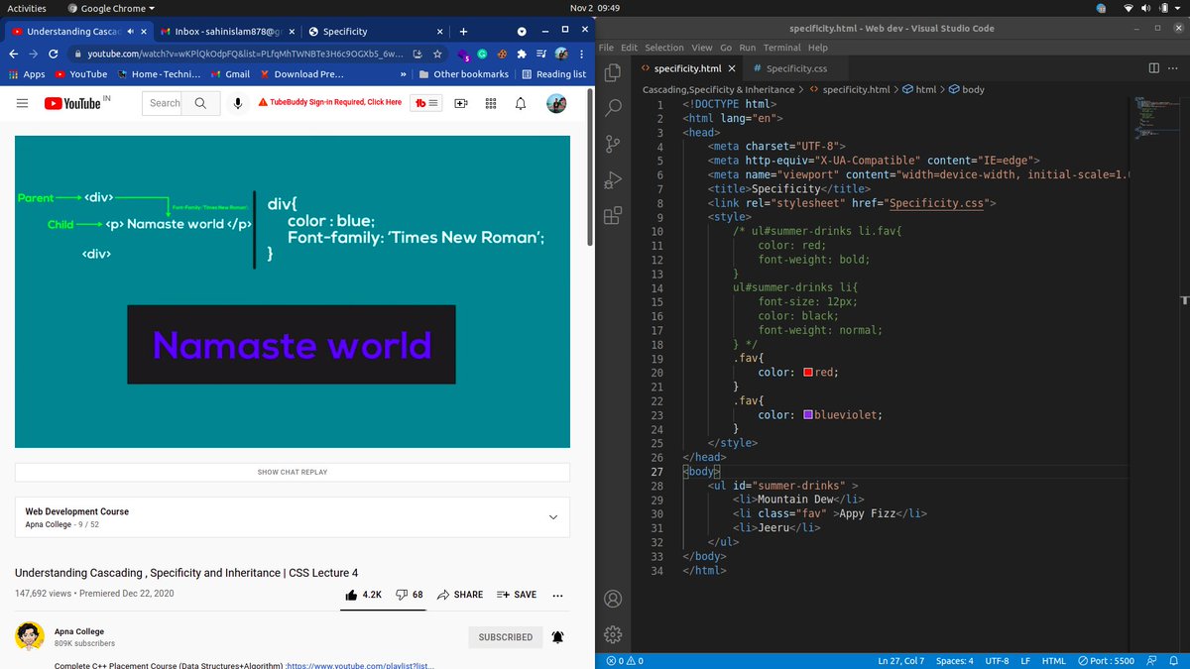Click the red color swatch in code
Image resolution: width=1190 pixels, height=669 pixels.
click(808, 373)
